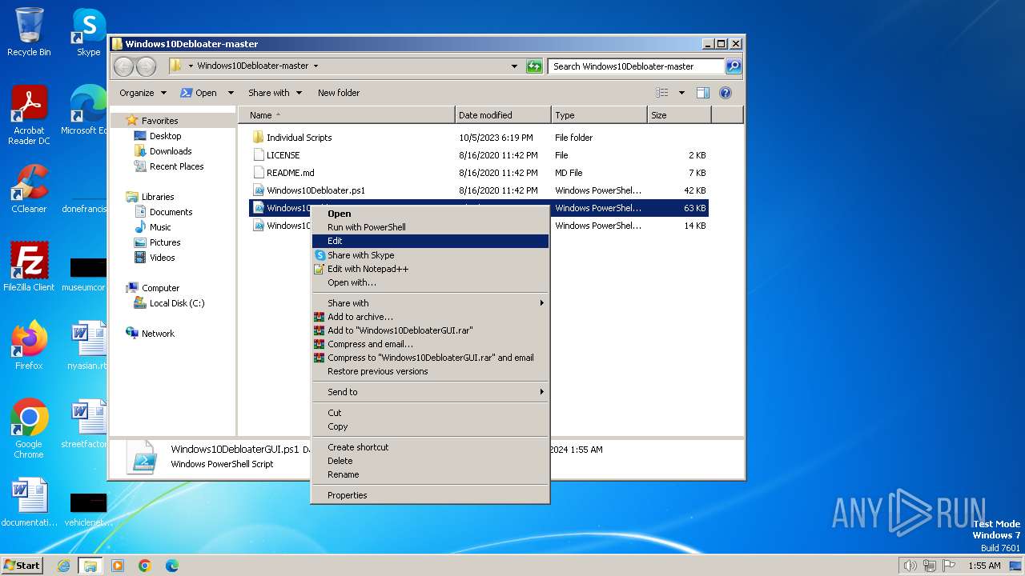Click the Explorer Back navigation button
The height and width of the screenshot is (576, 1025).
click(124, 66)
